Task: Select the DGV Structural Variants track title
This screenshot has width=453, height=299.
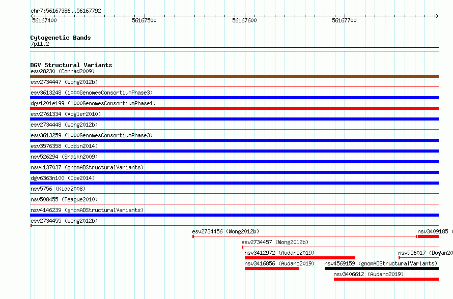Action: 71,65
